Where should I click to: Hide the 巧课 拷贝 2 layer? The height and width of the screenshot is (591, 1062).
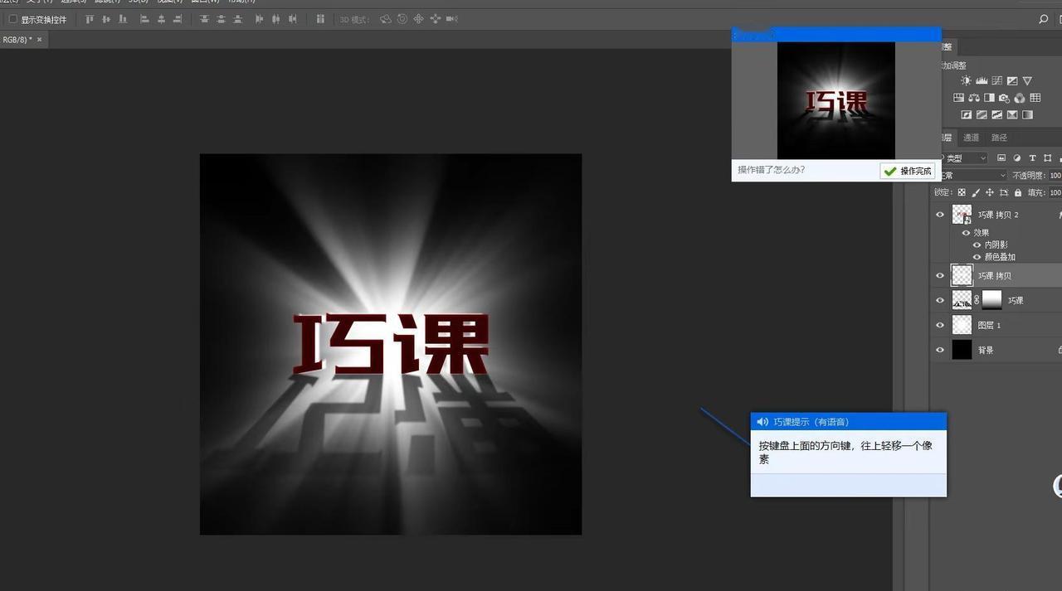(940, 215)
